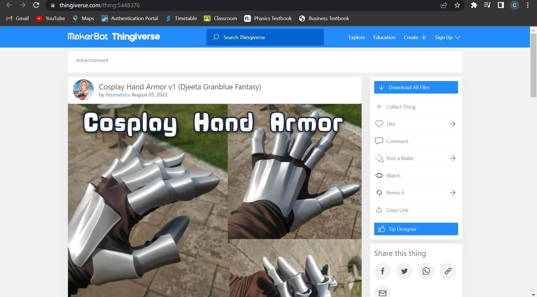Screen dimensions: 537x297
Task: Share this thing via WhatsApp
Action: pos(426,271)
